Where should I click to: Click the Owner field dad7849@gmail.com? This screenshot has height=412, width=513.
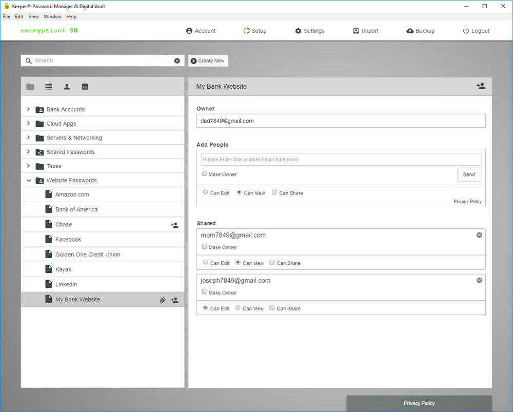tap(341, 121)
